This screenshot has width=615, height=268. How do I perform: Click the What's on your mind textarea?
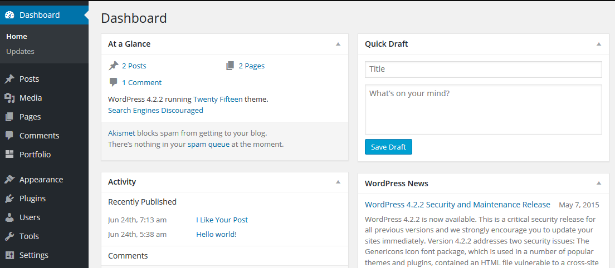coord(483,110)
